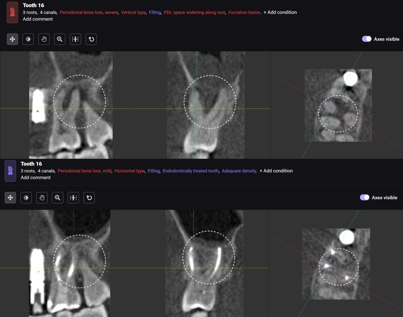Open the brightness/contrast tool for Tooth 16 top view
403x317 pixels.
pyautogui.click(x=28, y=39)
